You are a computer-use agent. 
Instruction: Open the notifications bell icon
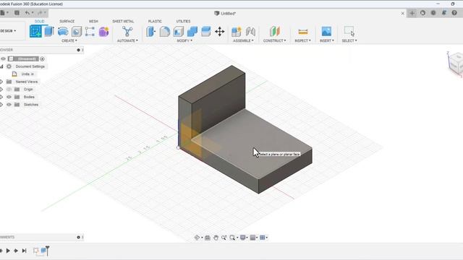tap(443, 13)
